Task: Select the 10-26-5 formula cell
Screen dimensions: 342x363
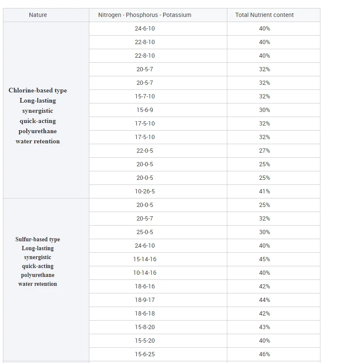Action: (x=145, y=191)
